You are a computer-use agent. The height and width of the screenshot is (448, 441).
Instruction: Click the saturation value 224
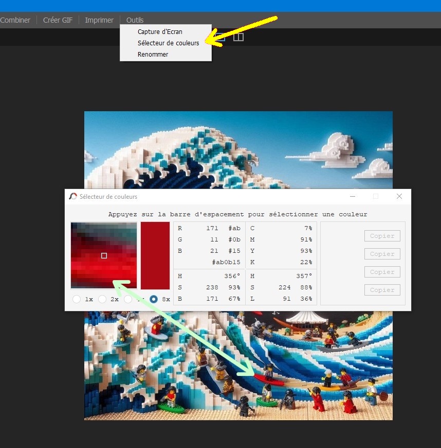(x=285, y=287)
